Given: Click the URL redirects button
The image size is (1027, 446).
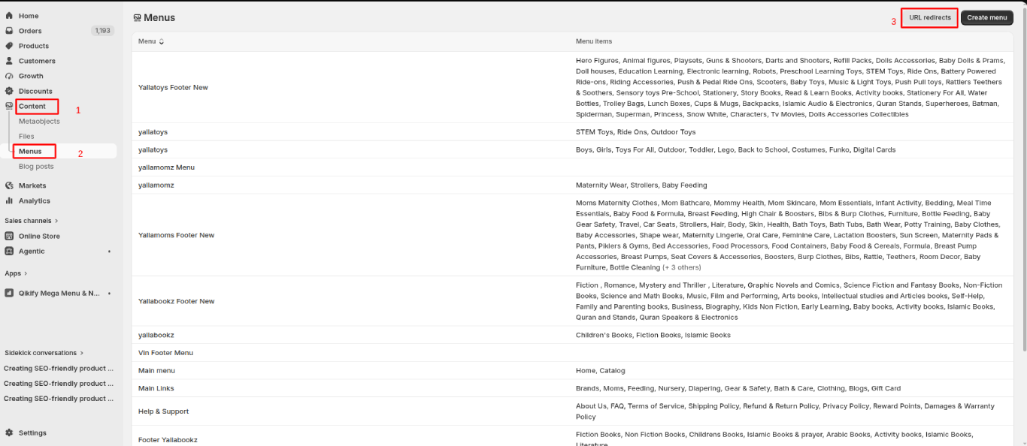Looking at the screenshot, I should tap(929, 17).
